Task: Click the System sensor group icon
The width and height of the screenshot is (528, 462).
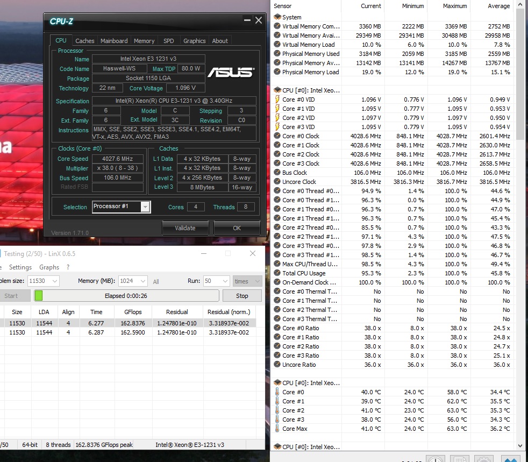Action: click(277, 17)
